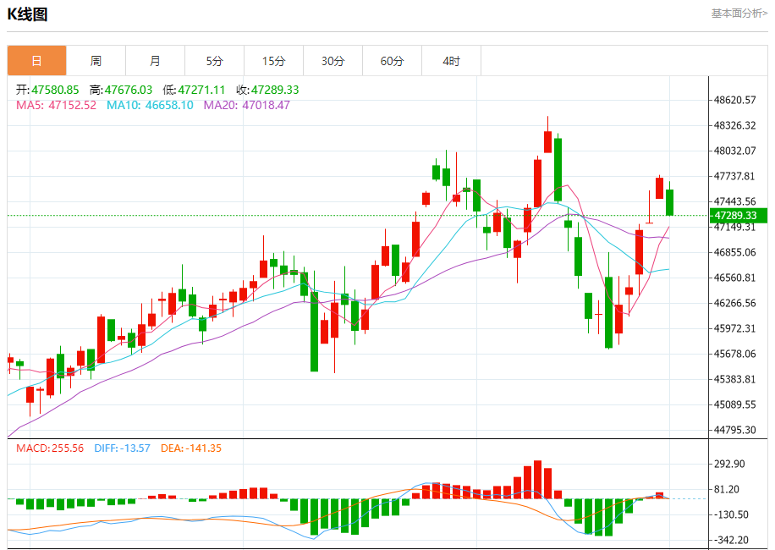Open the 基本面分析 link

(739, 14)
